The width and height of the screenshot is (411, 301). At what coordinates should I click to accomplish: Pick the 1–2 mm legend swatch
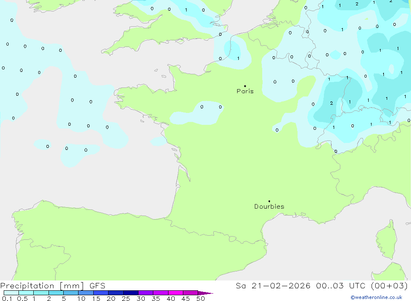41,293
